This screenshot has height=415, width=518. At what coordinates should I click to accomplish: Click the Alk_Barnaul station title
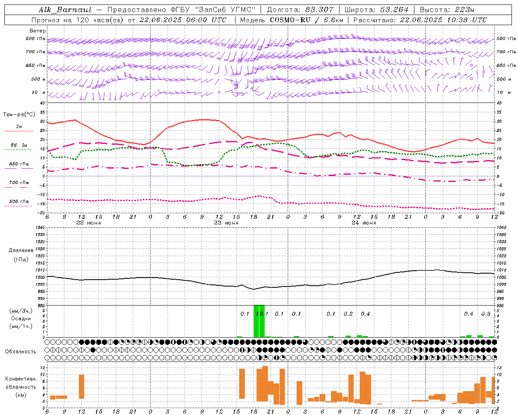(x=65, y=10)
